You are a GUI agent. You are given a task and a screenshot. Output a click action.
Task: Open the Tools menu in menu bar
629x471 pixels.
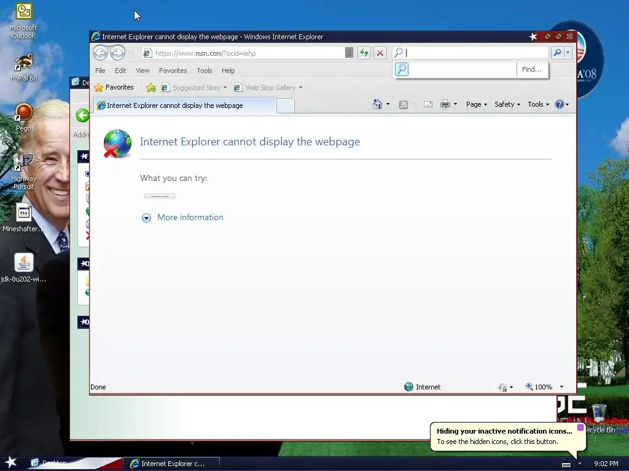204,71
